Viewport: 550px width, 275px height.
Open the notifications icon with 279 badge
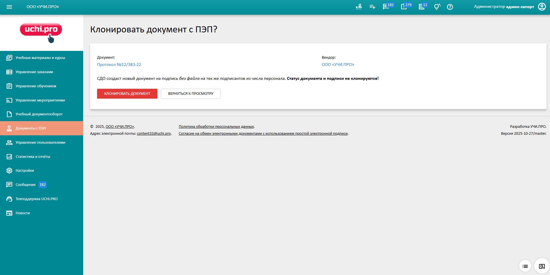point(404,7)
